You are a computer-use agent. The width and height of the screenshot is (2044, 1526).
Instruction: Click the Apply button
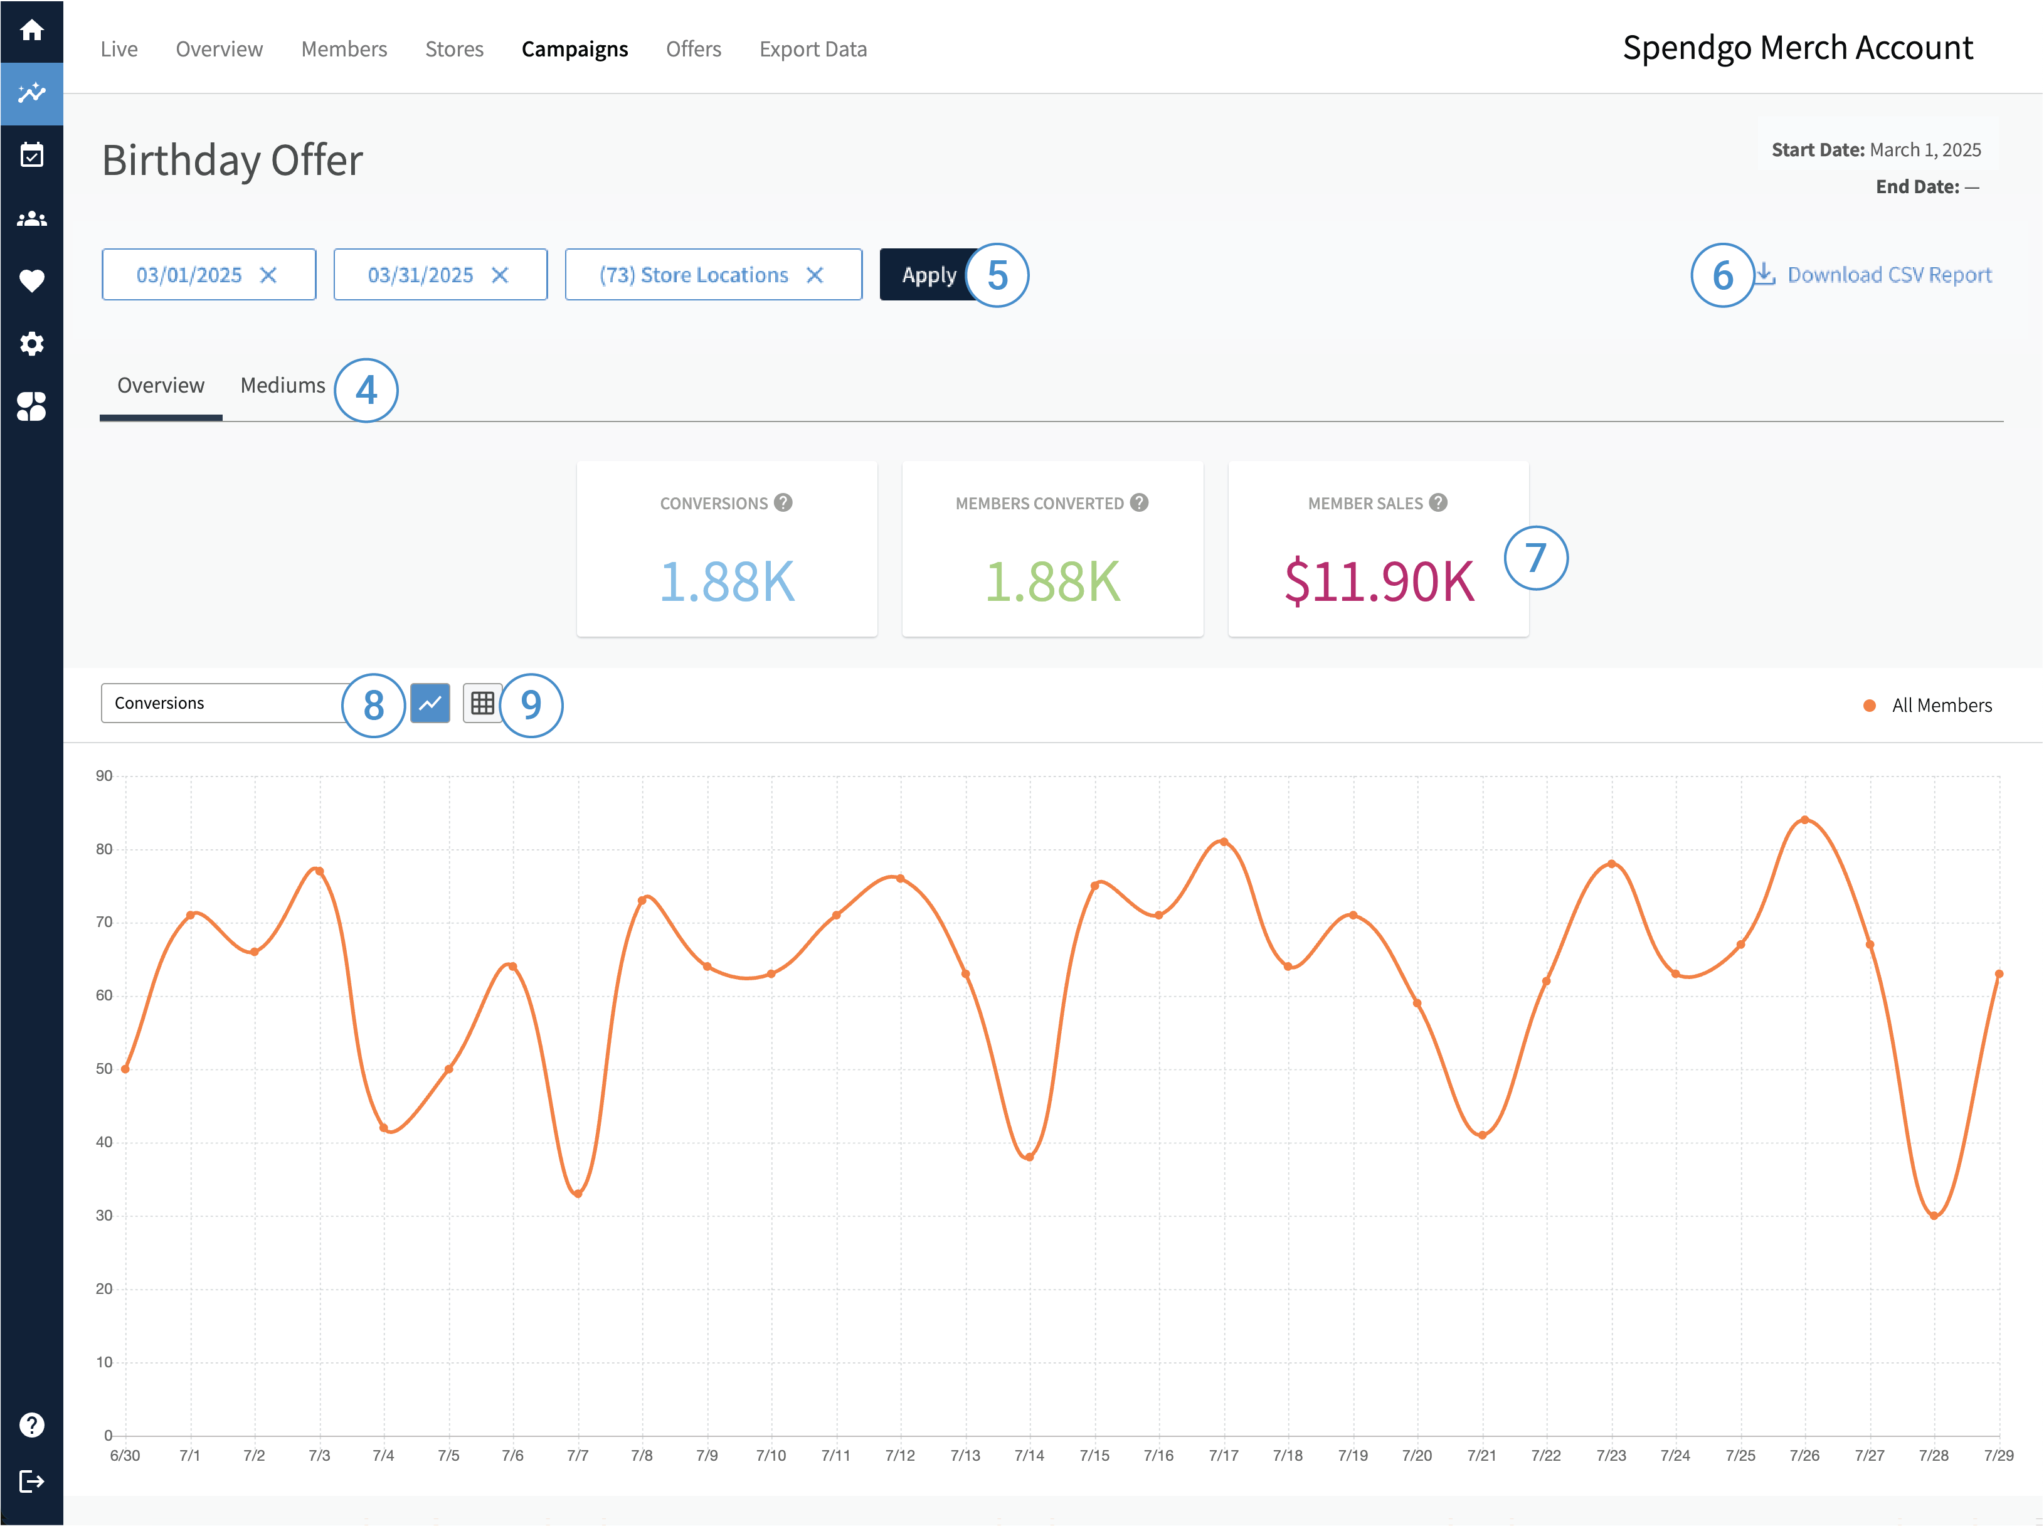928,275
